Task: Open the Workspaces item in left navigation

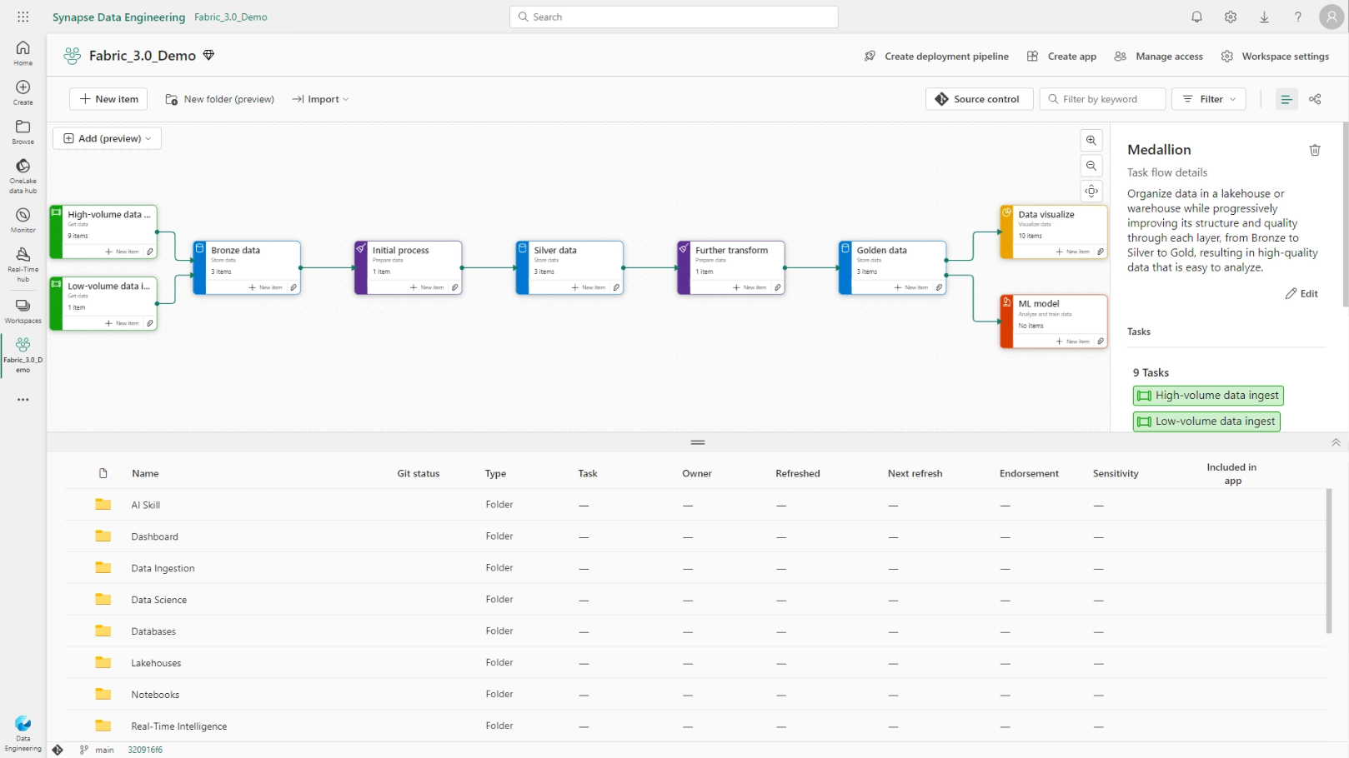Action: pos(23,310)
